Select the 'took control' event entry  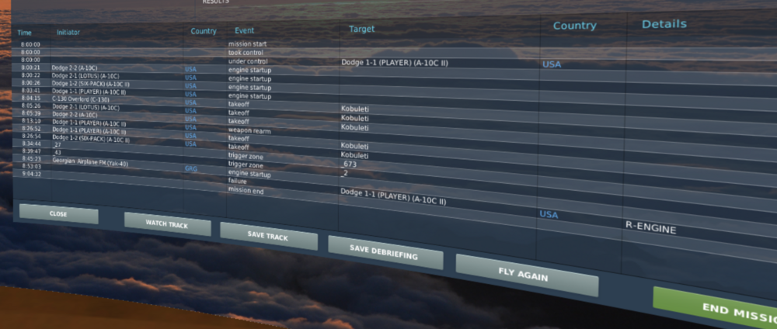coord(246,53)
